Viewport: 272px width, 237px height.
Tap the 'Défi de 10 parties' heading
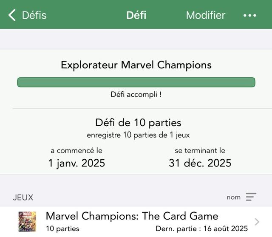pos(138,123)
